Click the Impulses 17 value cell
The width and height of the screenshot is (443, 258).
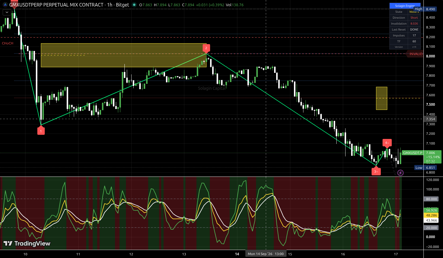click(x=414, y=36)
